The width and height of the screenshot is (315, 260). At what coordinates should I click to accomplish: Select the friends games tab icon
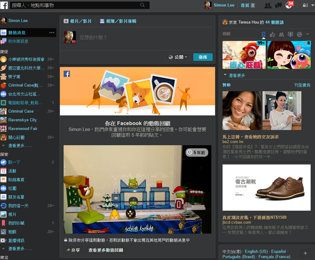(x=281, y=35)
